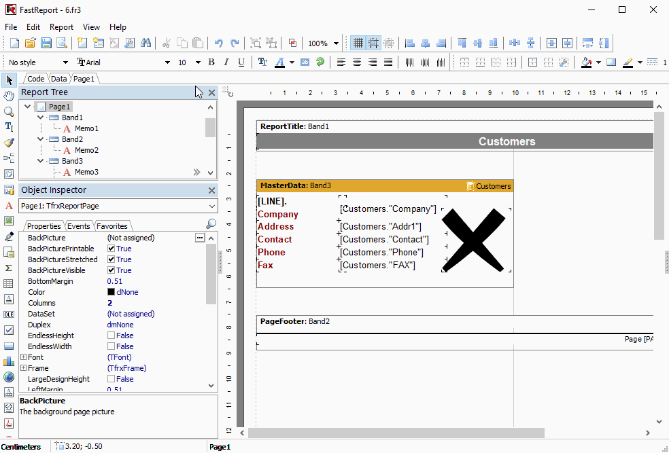Create a new report

14,43
